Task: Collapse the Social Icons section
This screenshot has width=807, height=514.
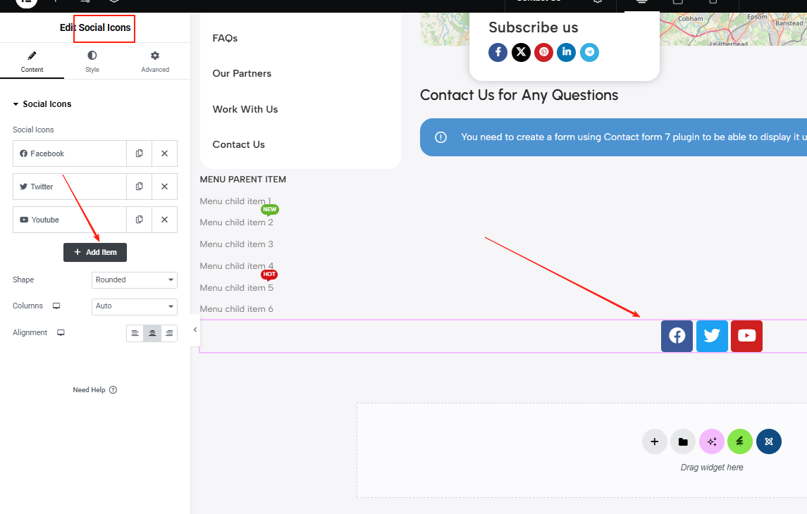Action: (42, 104)
